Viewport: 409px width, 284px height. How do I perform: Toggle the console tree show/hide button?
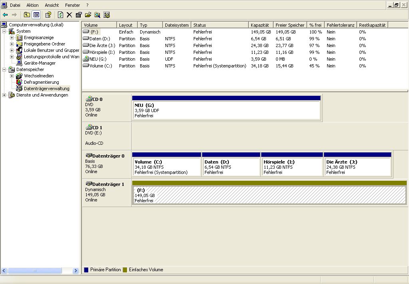(x=36, y=15)
